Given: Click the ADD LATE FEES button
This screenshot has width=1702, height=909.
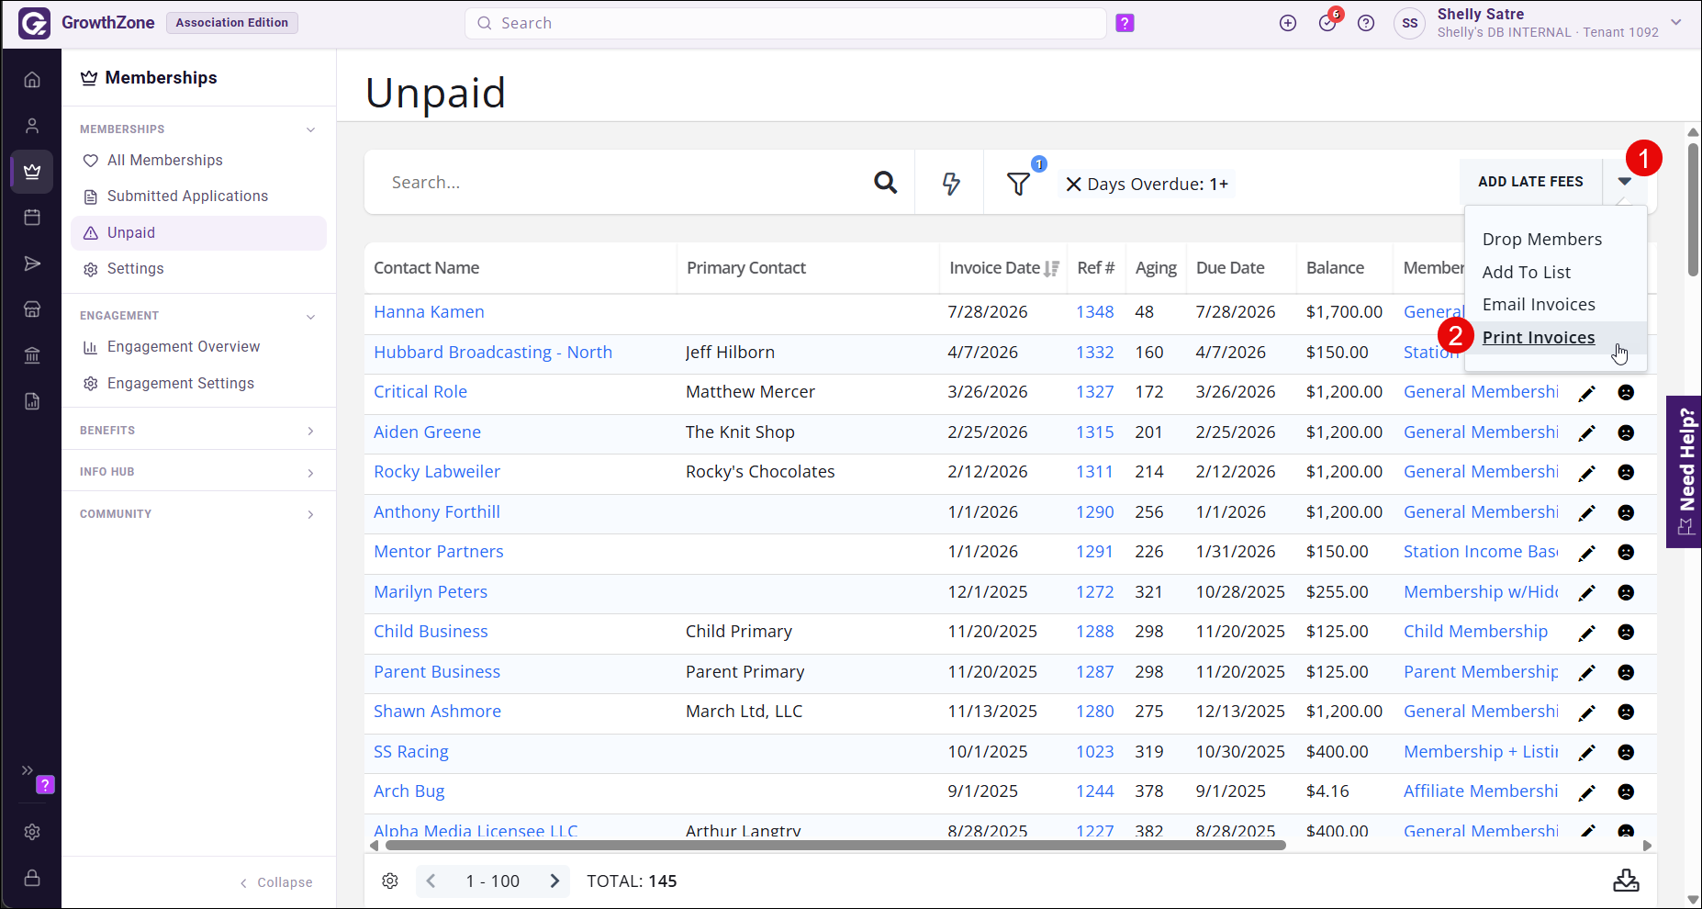Looking at the screenshot, I should tap(1531, 182).
